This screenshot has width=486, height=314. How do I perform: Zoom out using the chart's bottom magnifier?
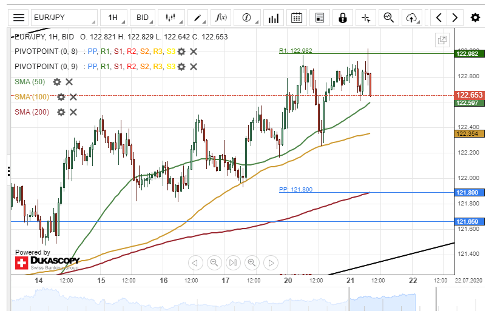click(x=214, y=262)
